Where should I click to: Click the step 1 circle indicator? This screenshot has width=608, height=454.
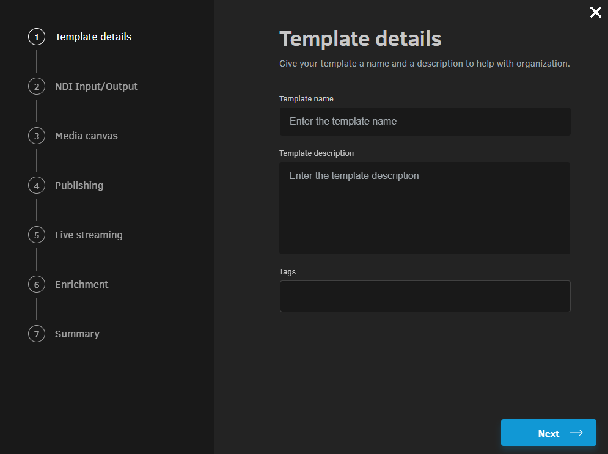[36, 37]
